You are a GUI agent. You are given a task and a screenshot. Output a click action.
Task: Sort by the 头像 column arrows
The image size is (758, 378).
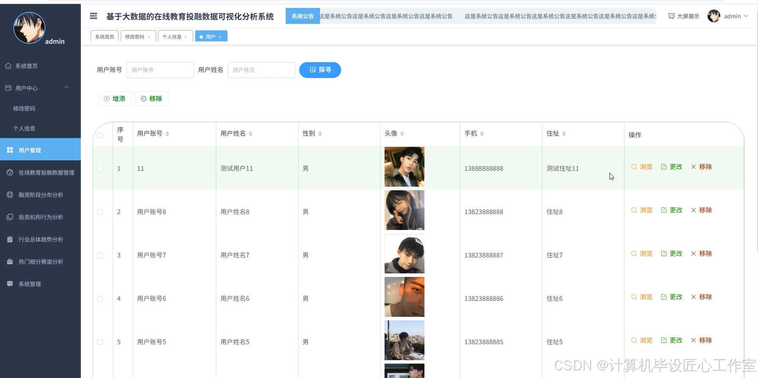402,134
